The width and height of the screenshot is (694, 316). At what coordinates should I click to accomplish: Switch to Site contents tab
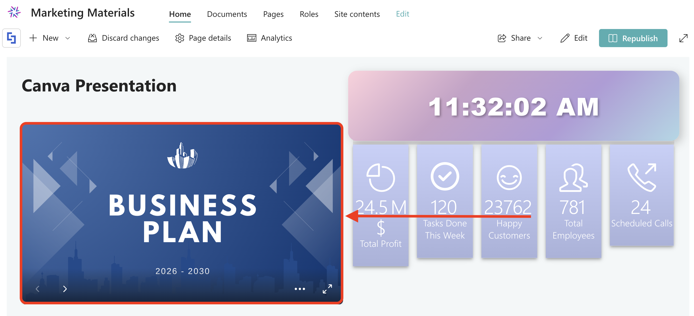click(x=357, y=14)
